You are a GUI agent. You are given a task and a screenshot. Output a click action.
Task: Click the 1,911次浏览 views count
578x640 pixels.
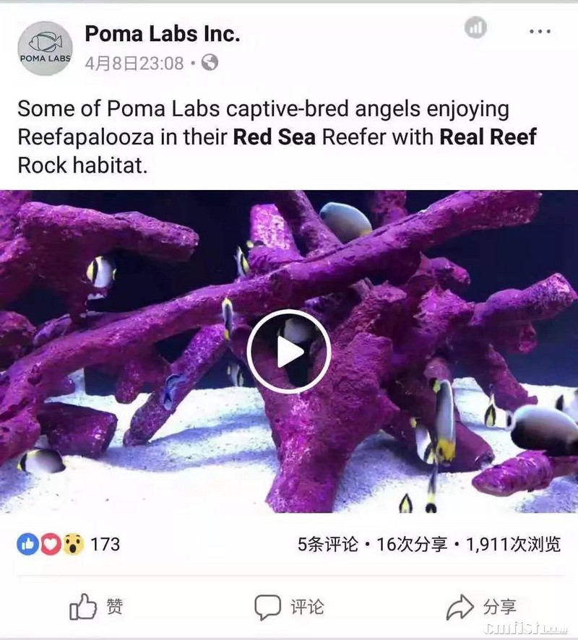pos(513,545)
